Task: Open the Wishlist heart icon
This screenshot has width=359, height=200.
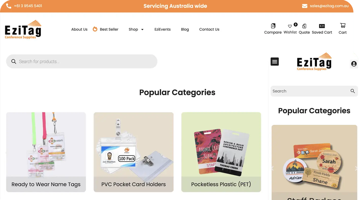Action: tap(290, 26)
